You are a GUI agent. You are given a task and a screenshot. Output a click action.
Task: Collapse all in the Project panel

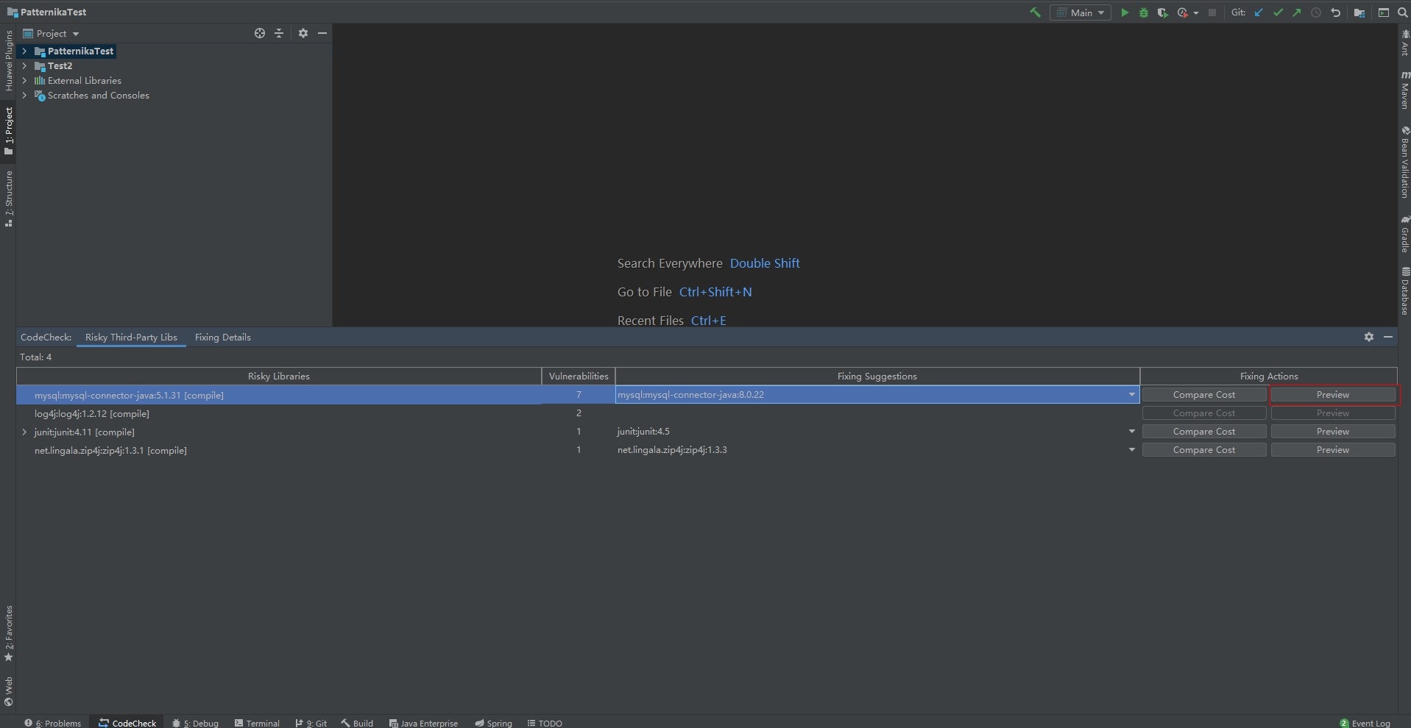[x=279, y=33]
